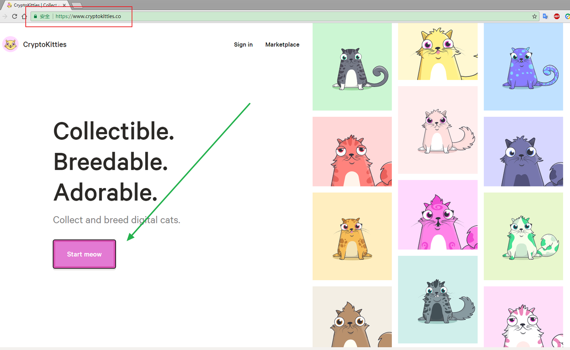Select the brown cat on beige background
Image resolution: width=570 pixels, height=350 pixels.
352,317
